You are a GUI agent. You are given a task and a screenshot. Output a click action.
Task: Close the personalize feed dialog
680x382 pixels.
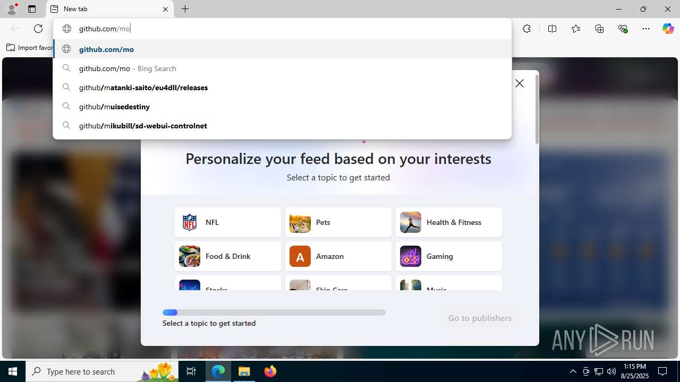(x=520, y=83)
